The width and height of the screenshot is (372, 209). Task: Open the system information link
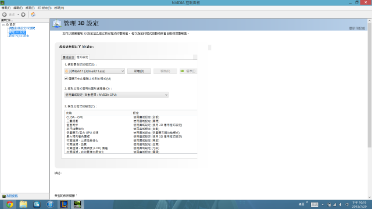[x=12, y=196]
